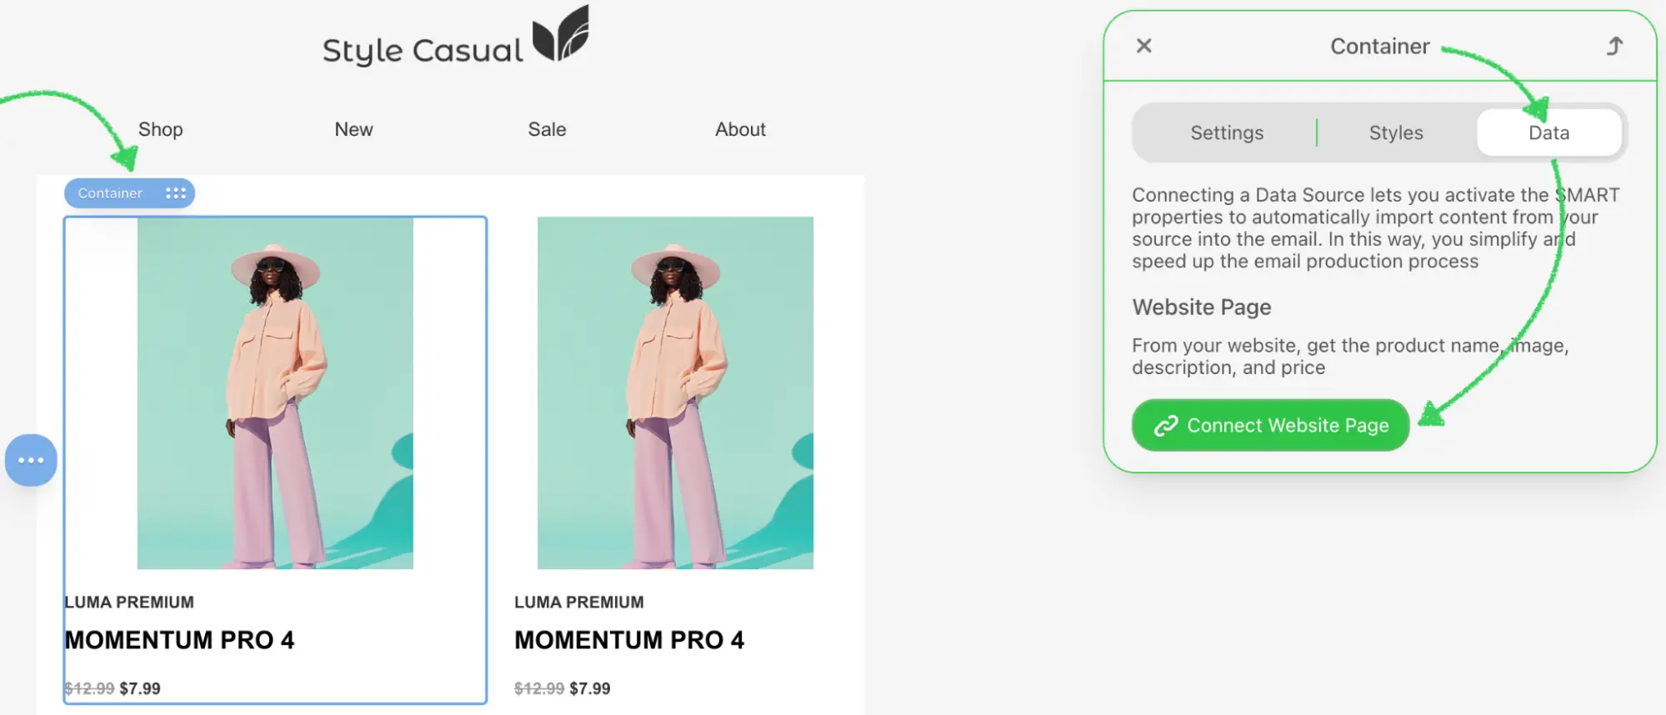Click the up-arrow icon in Container header
Screen dimensions: 1666x715
tap(1614, 46)
